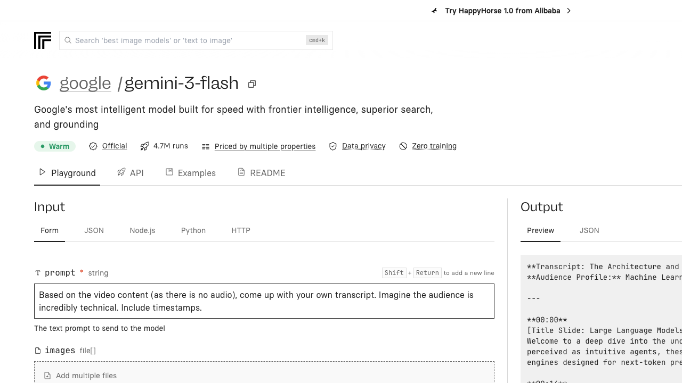The width and height of the screenshot is (682, 383).
Task: Click the file icon beside images
Action: (x=38, y=351)
